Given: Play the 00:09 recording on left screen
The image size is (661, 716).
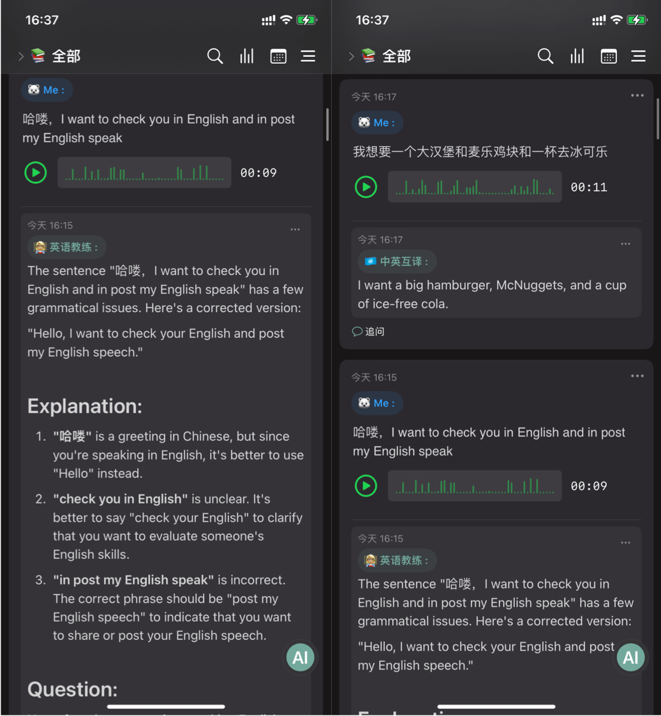Looking at the screenshot, I should click(35, 172).
